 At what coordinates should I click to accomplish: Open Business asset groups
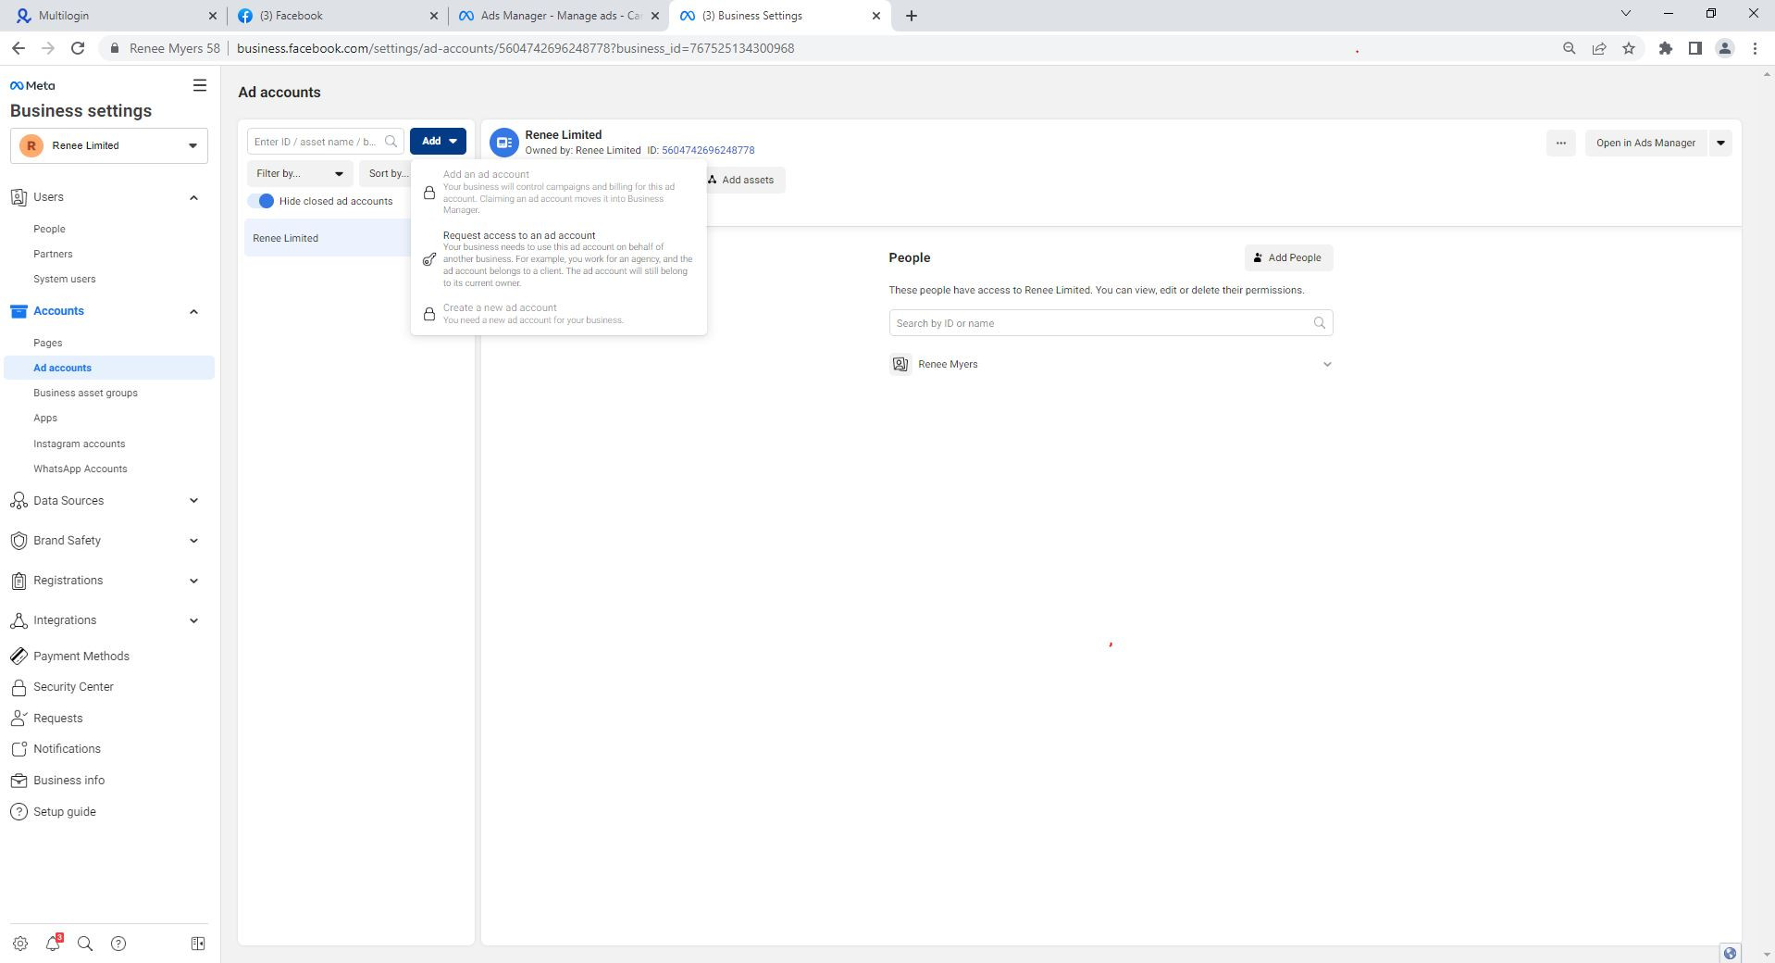click(x=85, y=393)
